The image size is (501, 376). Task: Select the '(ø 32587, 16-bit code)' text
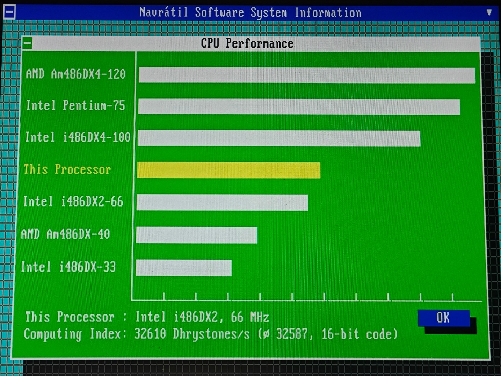click(x=328, y=334)
